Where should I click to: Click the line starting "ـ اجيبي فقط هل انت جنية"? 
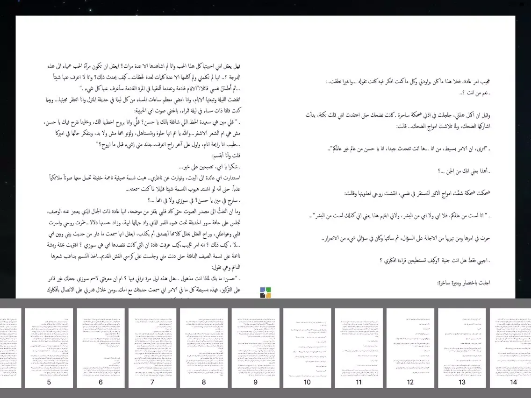tap(435, 261)
